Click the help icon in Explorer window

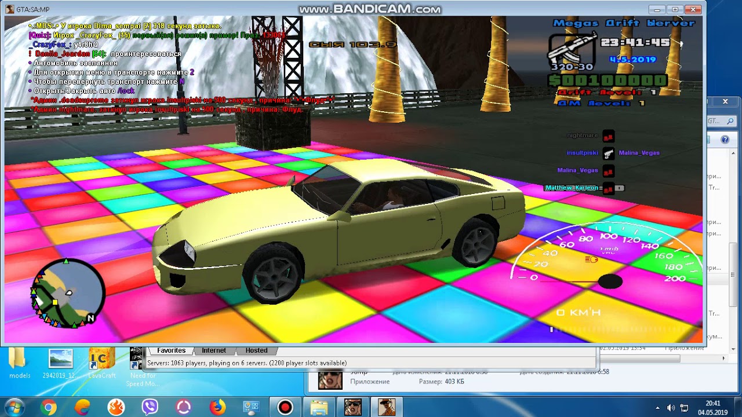pyautogui.click(x=725, y=140)
